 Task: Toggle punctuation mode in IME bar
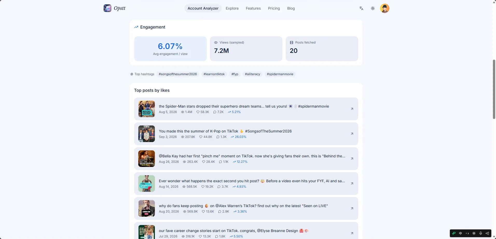pyautogui.click(x=467, y=233)
